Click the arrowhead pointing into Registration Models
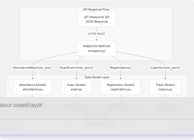This screenshot has height=140, width=194. coord(121,78)
